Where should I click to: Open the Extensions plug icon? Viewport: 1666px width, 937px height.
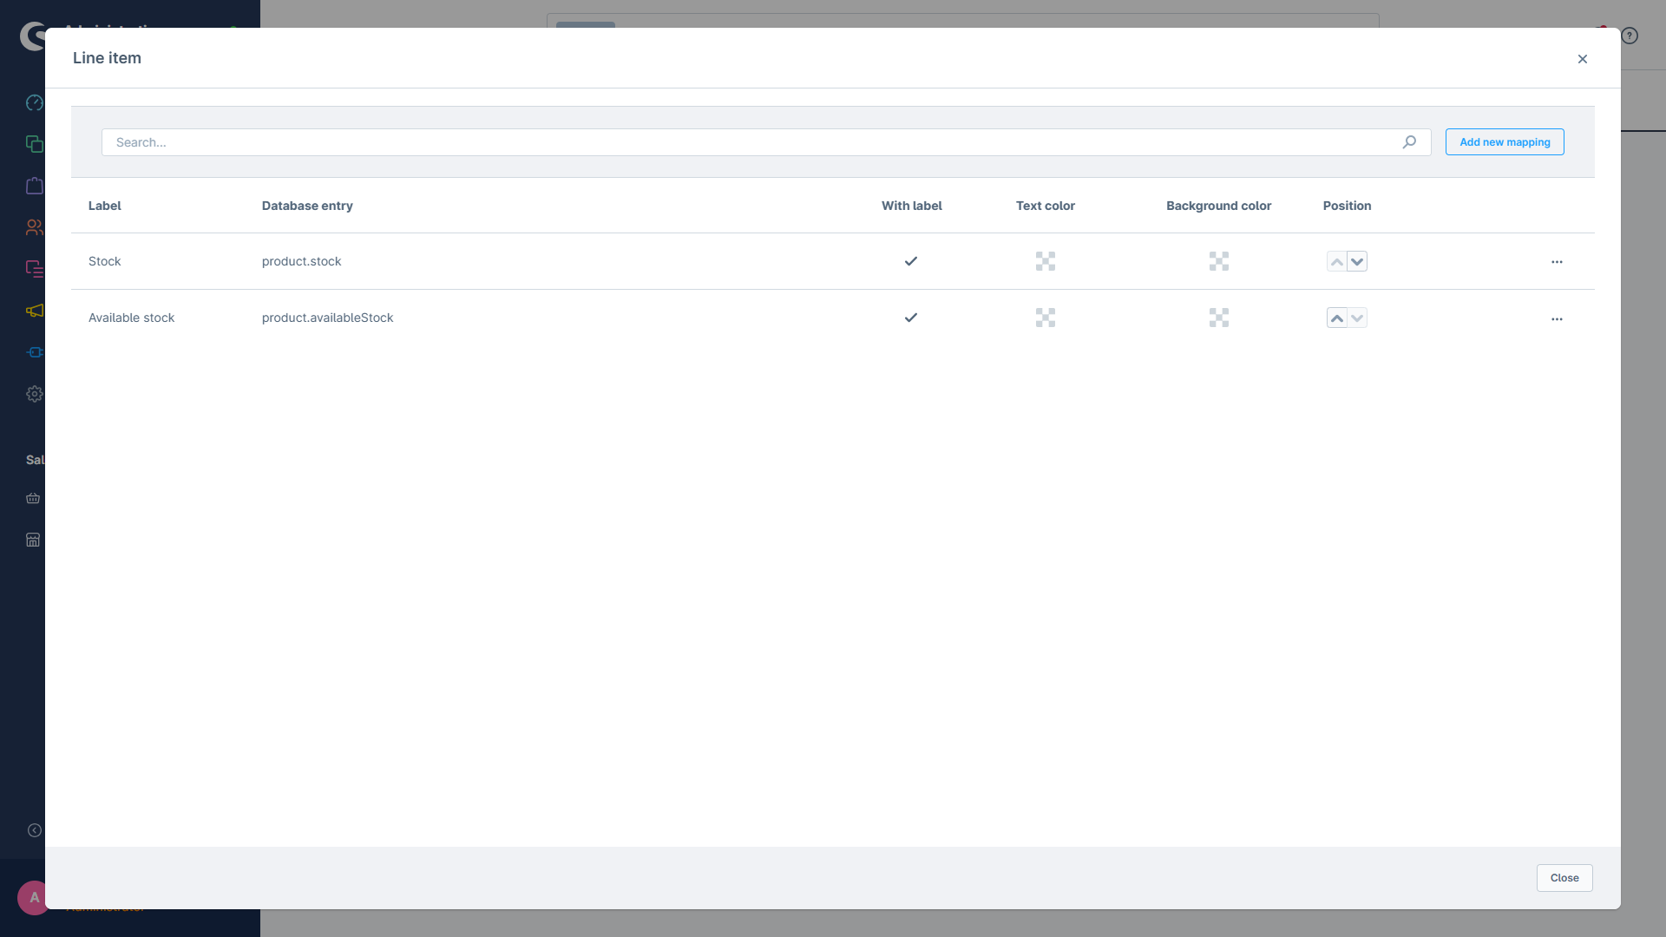[x=35, y=352]
